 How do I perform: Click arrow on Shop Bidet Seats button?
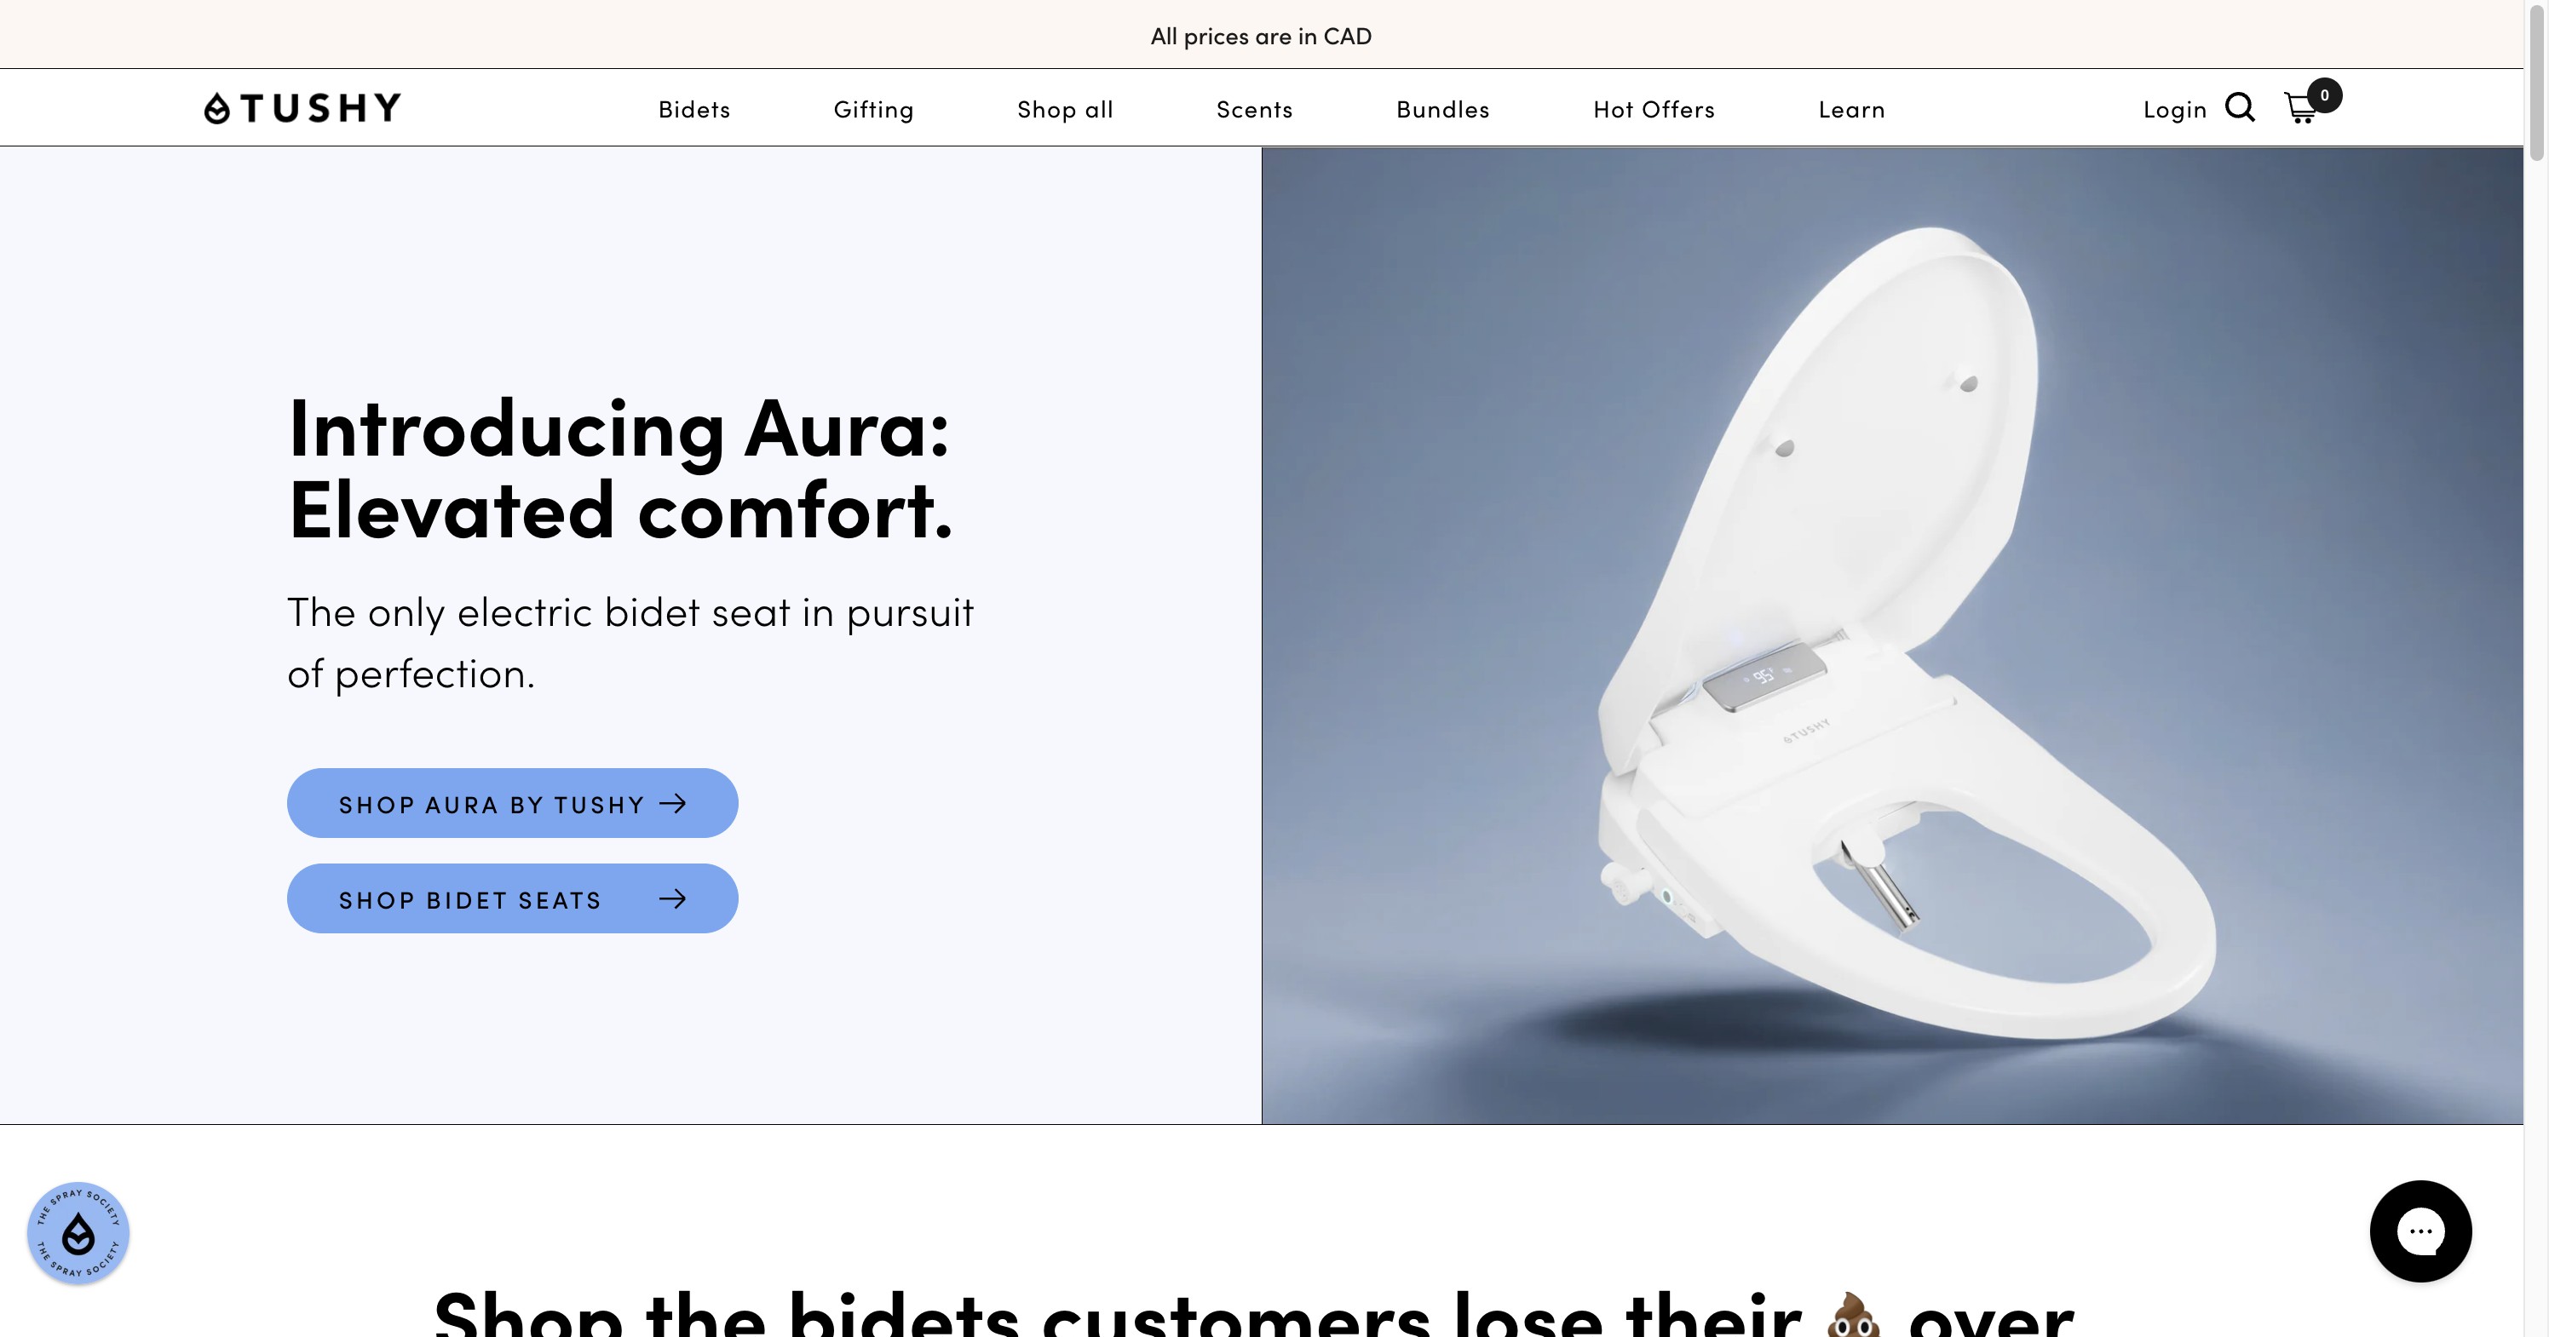click(673, 899)
